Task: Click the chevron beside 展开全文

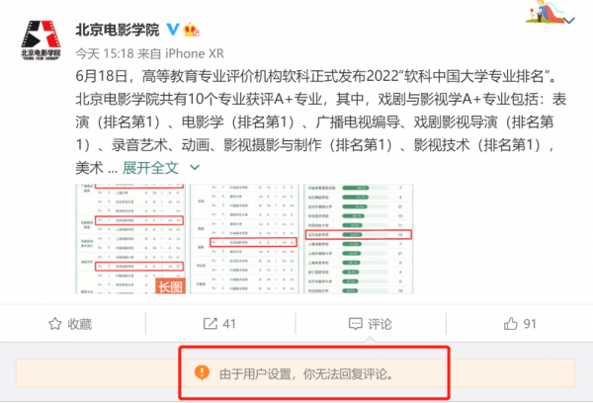Action: click(195, 167)
